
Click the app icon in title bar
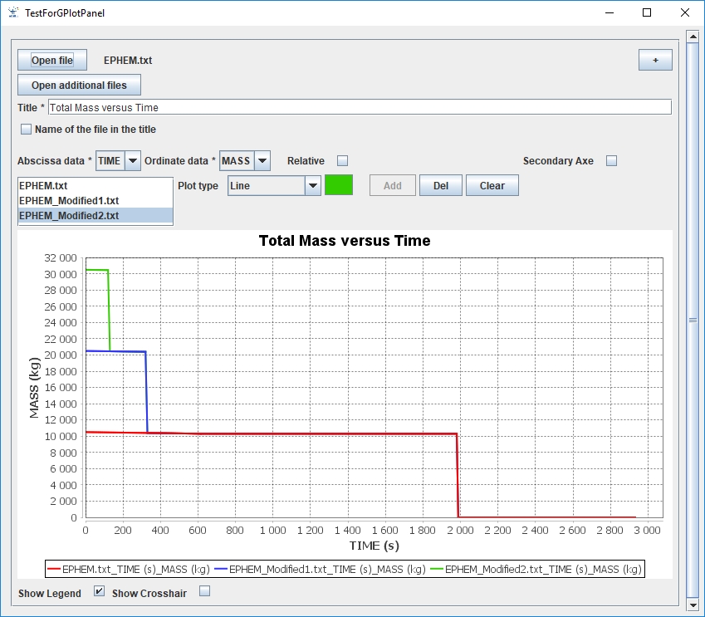(x=12, y=13)
